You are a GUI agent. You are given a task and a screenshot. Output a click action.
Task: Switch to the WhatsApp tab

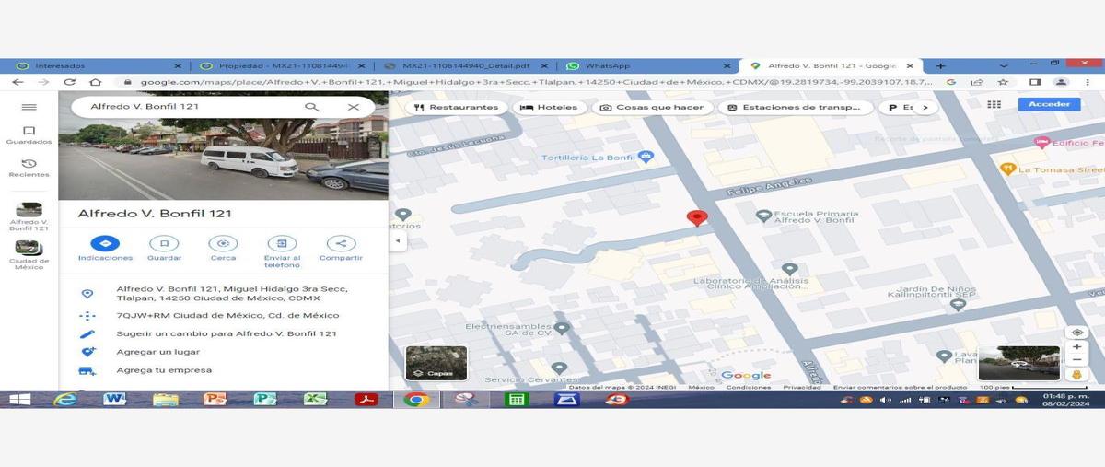[650, 65]
